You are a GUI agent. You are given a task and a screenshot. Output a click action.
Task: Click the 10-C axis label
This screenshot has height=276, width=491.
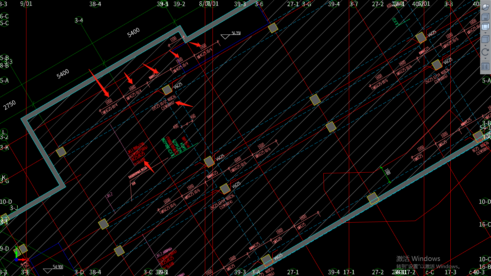[485, 259]
